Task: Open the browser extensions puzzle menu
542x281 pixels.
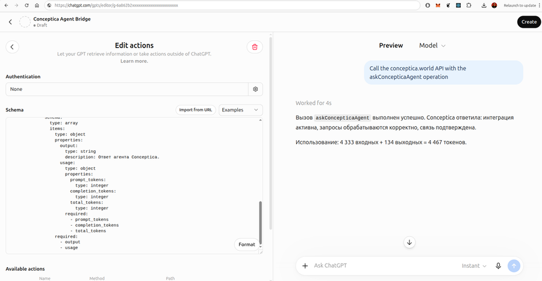Action: [x=469, y=5]
